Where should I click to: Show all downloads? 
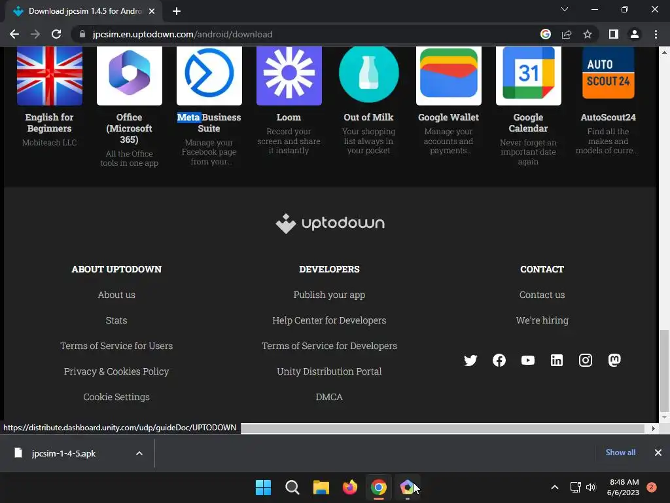pos(620,453)
